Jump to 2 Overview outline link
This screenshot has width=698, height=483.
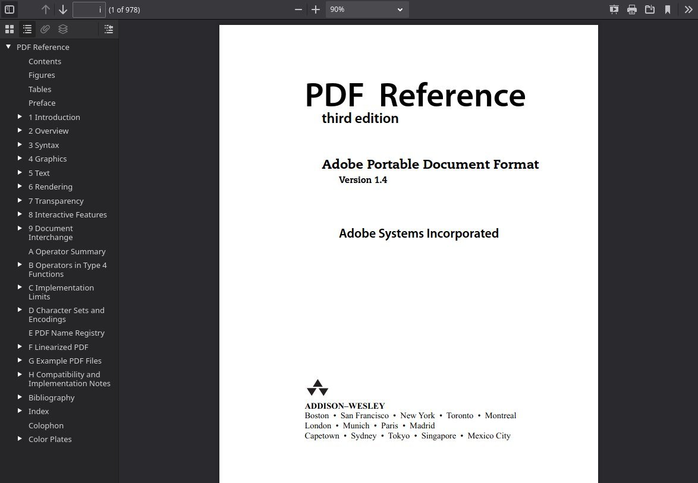pos(49,131)
